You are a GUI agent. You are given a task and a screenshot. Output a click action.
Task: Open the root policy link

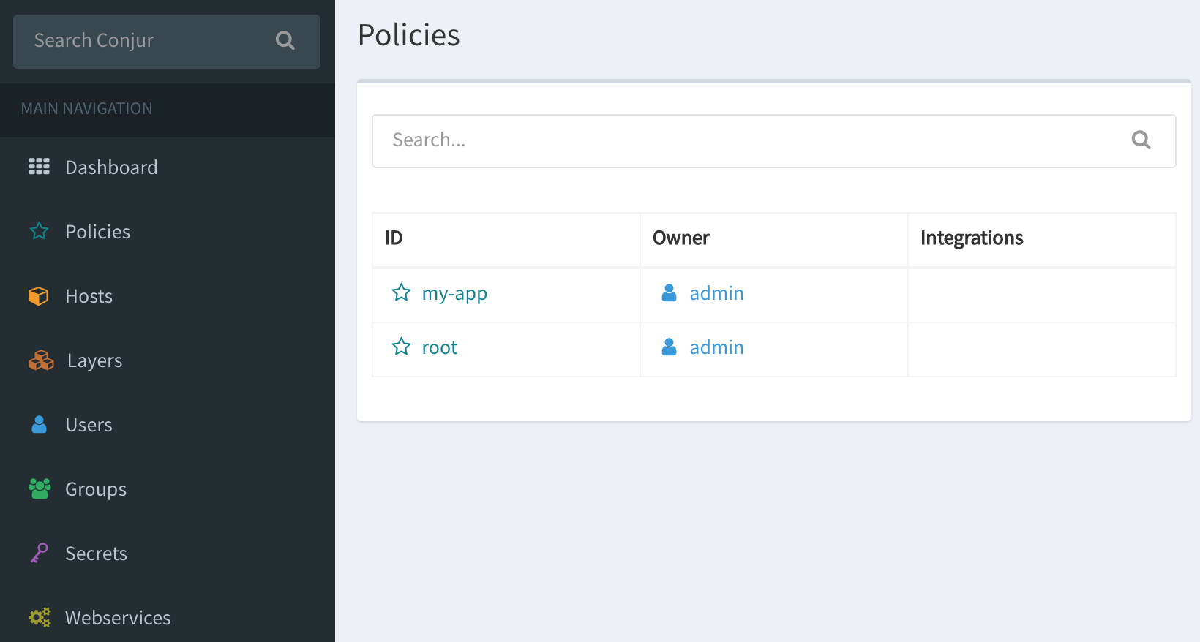click(x=439, y=348)
